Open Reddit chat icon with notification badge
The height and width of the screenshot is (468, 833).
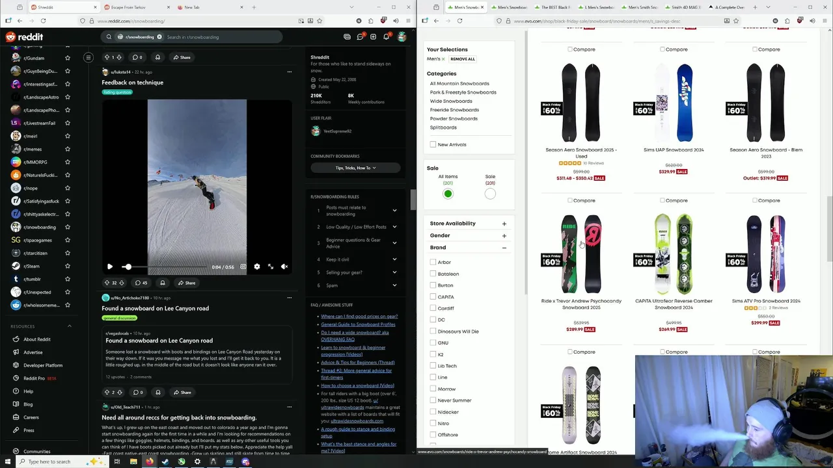360,37
